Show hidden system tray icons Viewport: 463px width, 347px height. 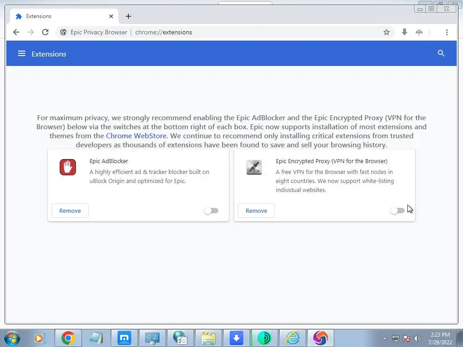tap(384, 338)
